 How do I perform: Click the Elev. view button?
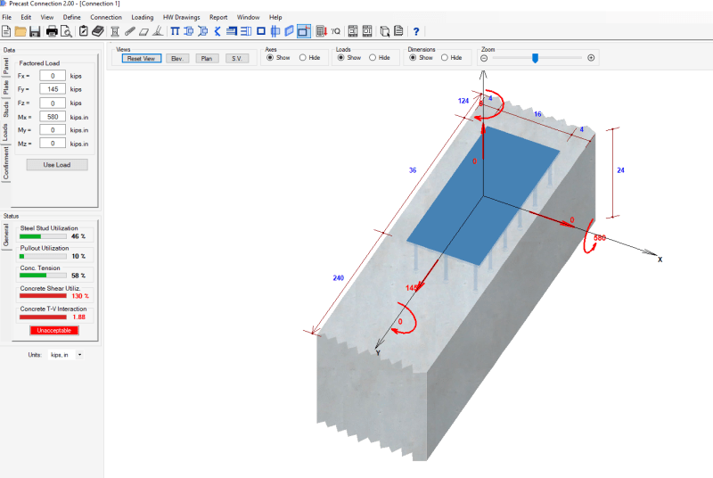click(177, 58)
